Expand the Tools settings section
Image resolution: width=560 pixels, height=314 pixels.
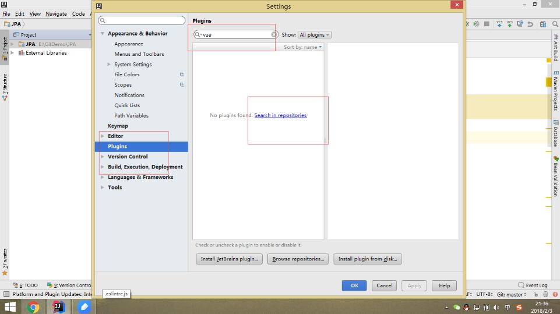click(x=103, y=187)
